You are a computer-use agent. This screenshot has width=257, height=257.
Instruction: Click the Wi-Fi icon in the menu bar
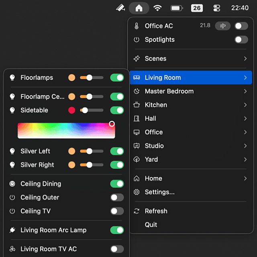[158, 8]
